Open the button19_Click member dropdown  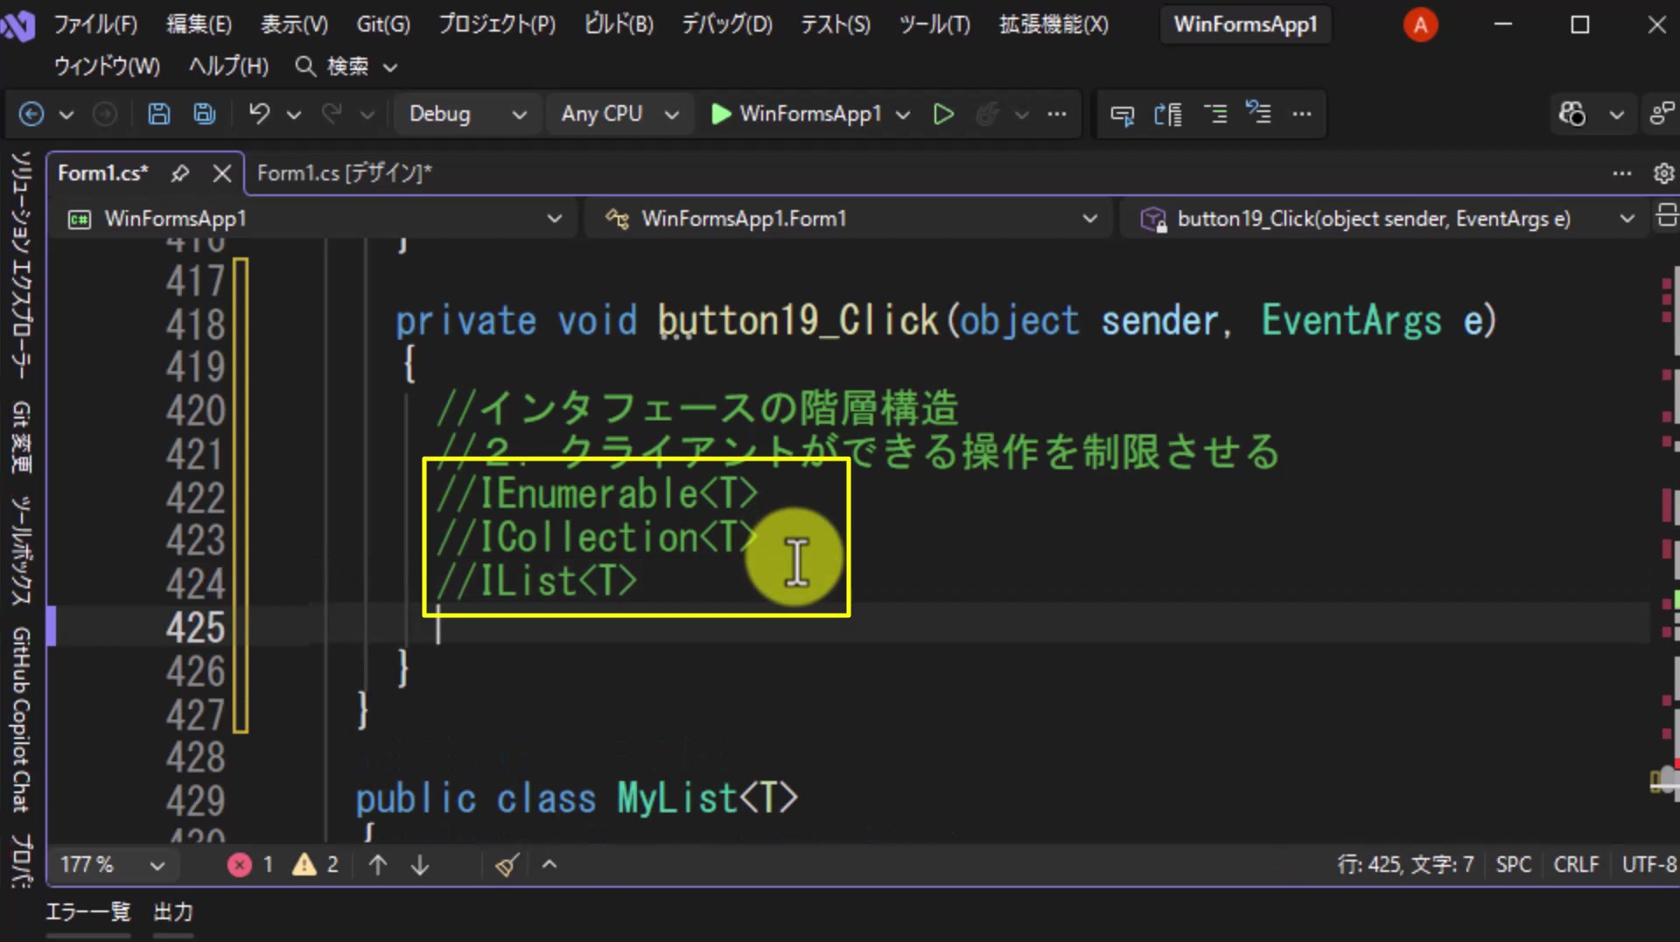pyautogui.click(x=1386, y=219)
